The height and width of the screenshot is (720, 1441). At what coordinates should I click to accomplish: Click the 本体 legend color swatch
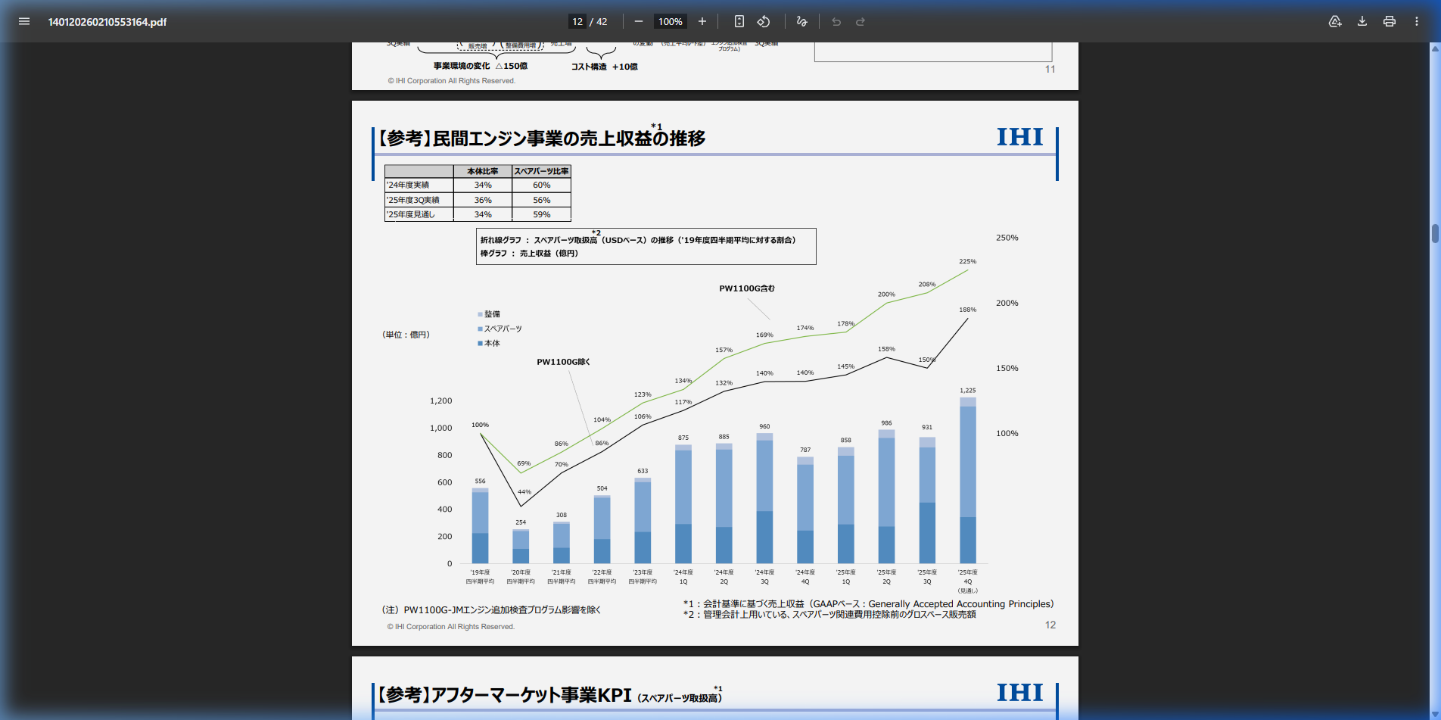(x=480, y=344)
